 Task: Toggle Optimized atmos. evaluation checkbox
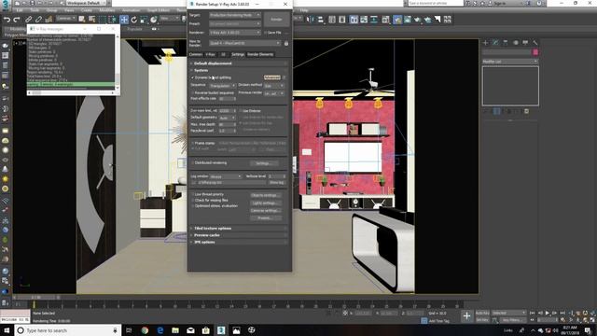point(192,205)
